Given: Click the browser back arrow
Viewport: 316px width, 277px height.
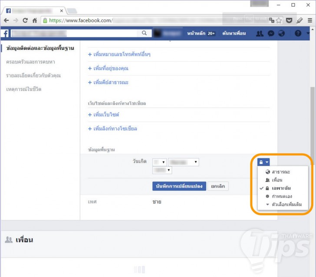Looking at the screenshot, I should click(x=6, y=20).
